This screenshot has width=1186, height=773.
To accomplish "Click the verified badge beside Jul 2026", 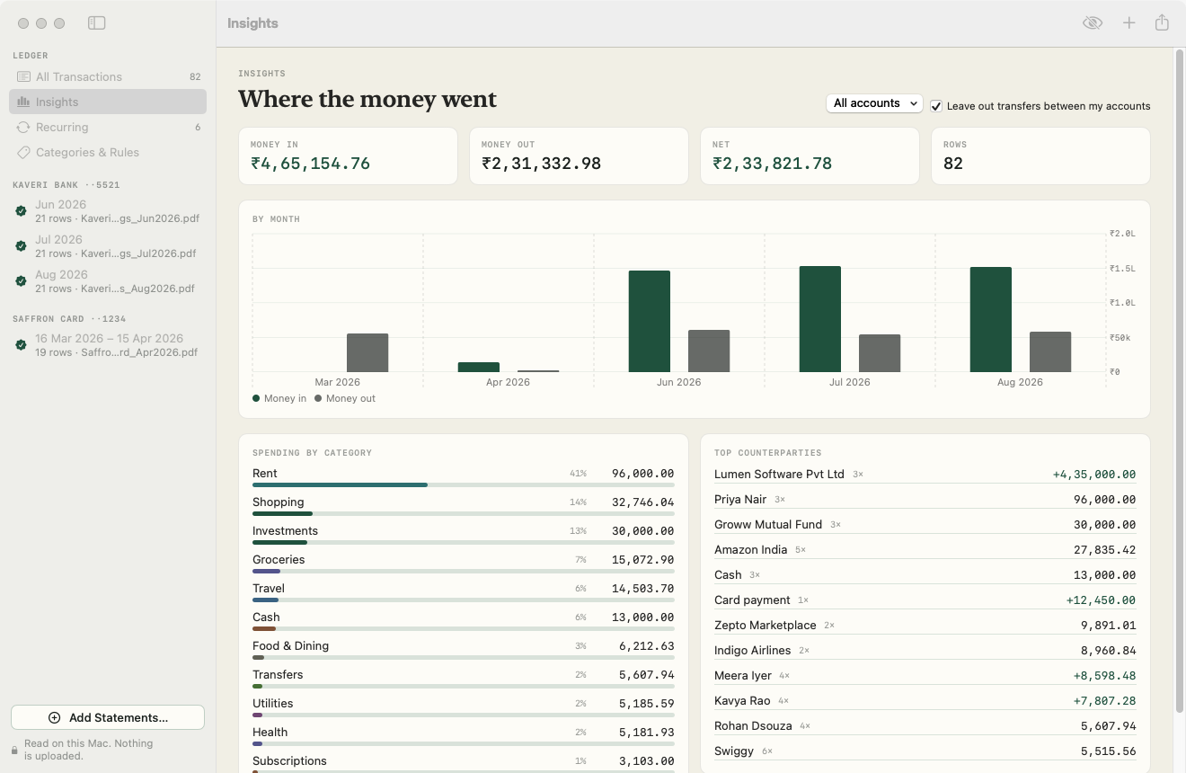I will pyautogui.click(x=21, y=246).
